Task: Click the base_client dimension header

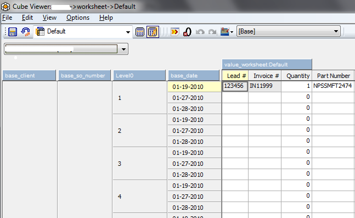Action: (x=29, y=75)
